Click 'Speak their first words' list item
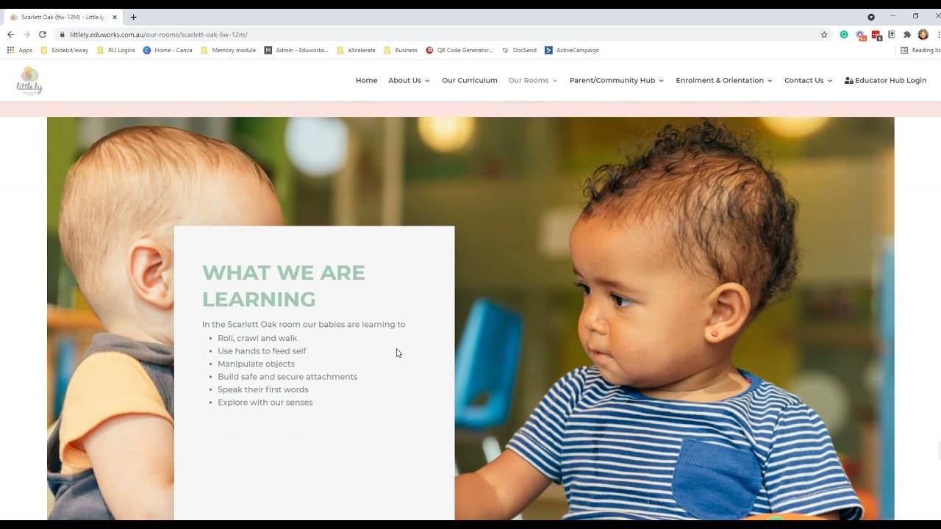Image resolution: width=941 pixels, height=529 pixels. click(x=263, y=389)
